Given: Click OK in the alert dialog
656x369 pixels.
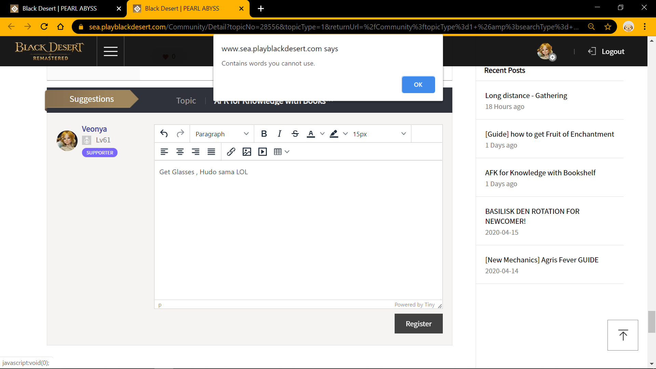Looking at the screenshot, I should [x=418, y=84].
